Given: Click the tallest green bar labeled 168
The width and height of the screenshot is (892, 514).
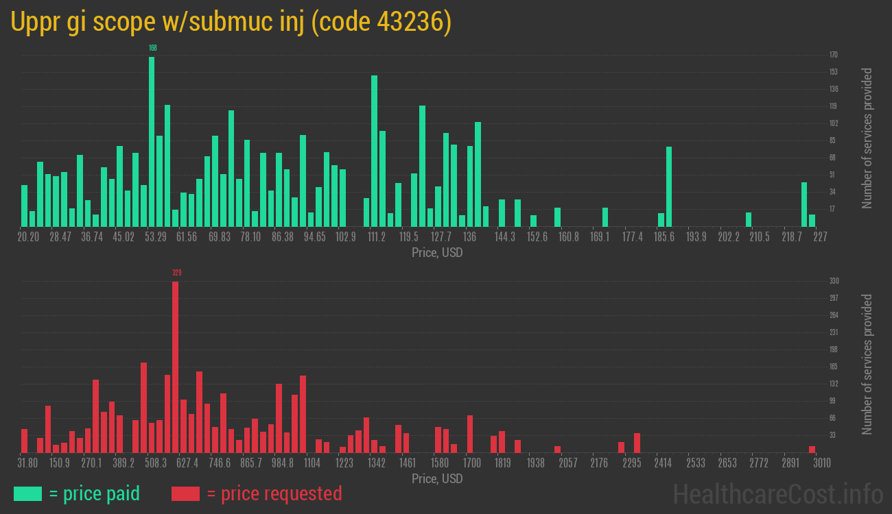Looking at the screenshot, I should pos(152,141).
